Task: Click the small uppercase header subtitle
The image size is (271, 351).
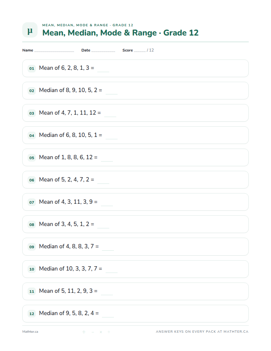Action: 88,25
